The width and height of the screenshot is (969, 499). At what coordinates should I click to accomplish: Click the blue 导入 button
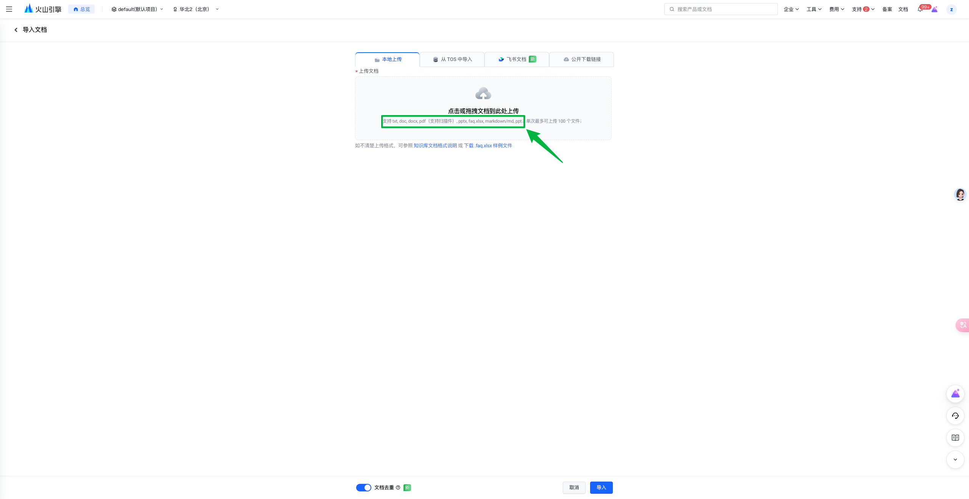601,488
